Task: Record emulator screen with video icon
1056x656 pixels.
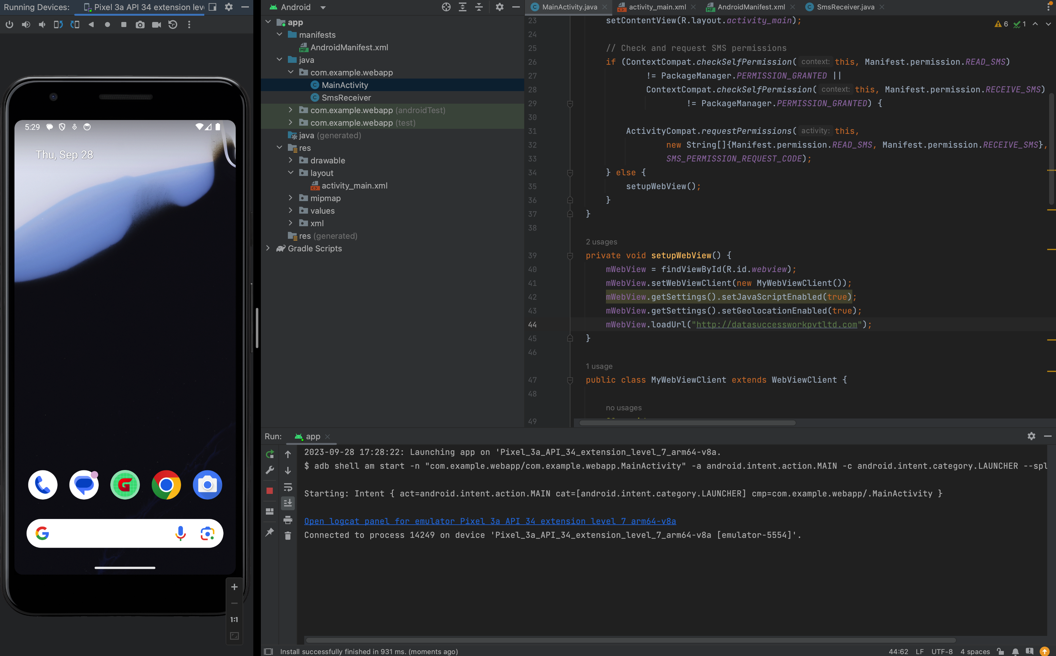Action: pos(156,25)
